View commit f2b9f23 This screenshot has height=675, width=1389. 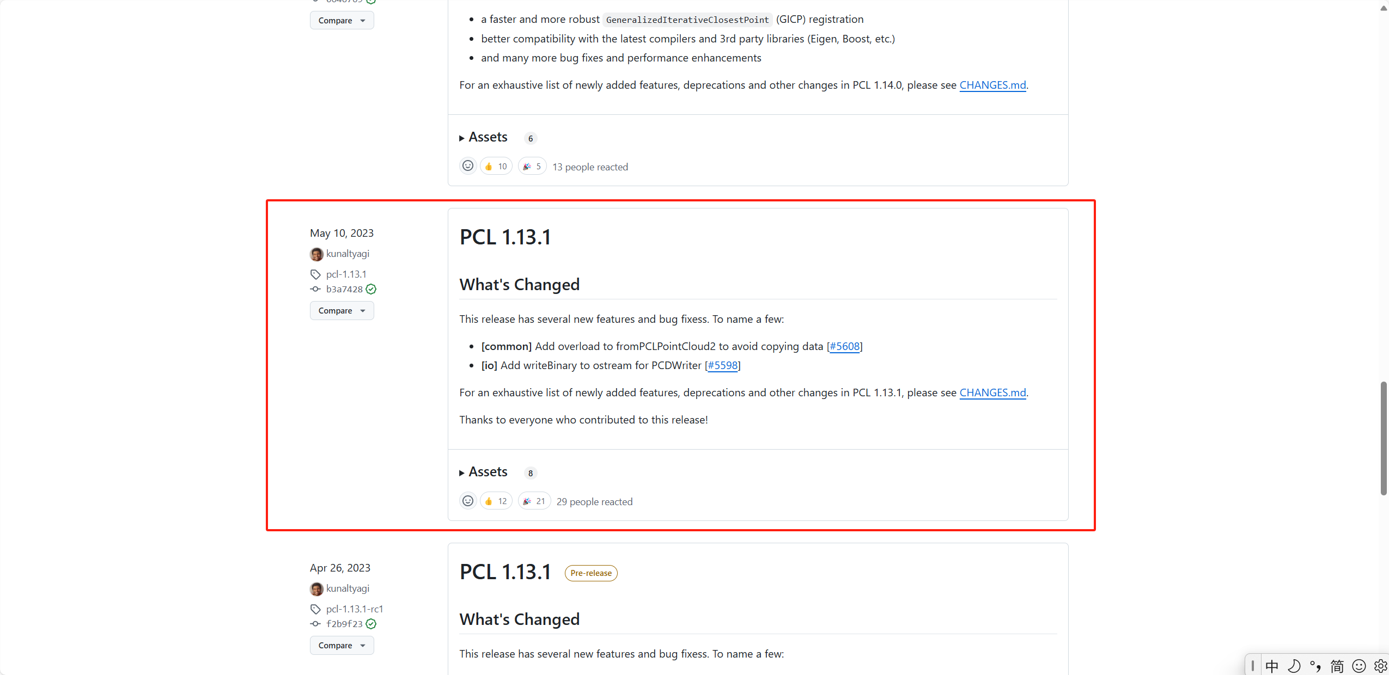344,624
